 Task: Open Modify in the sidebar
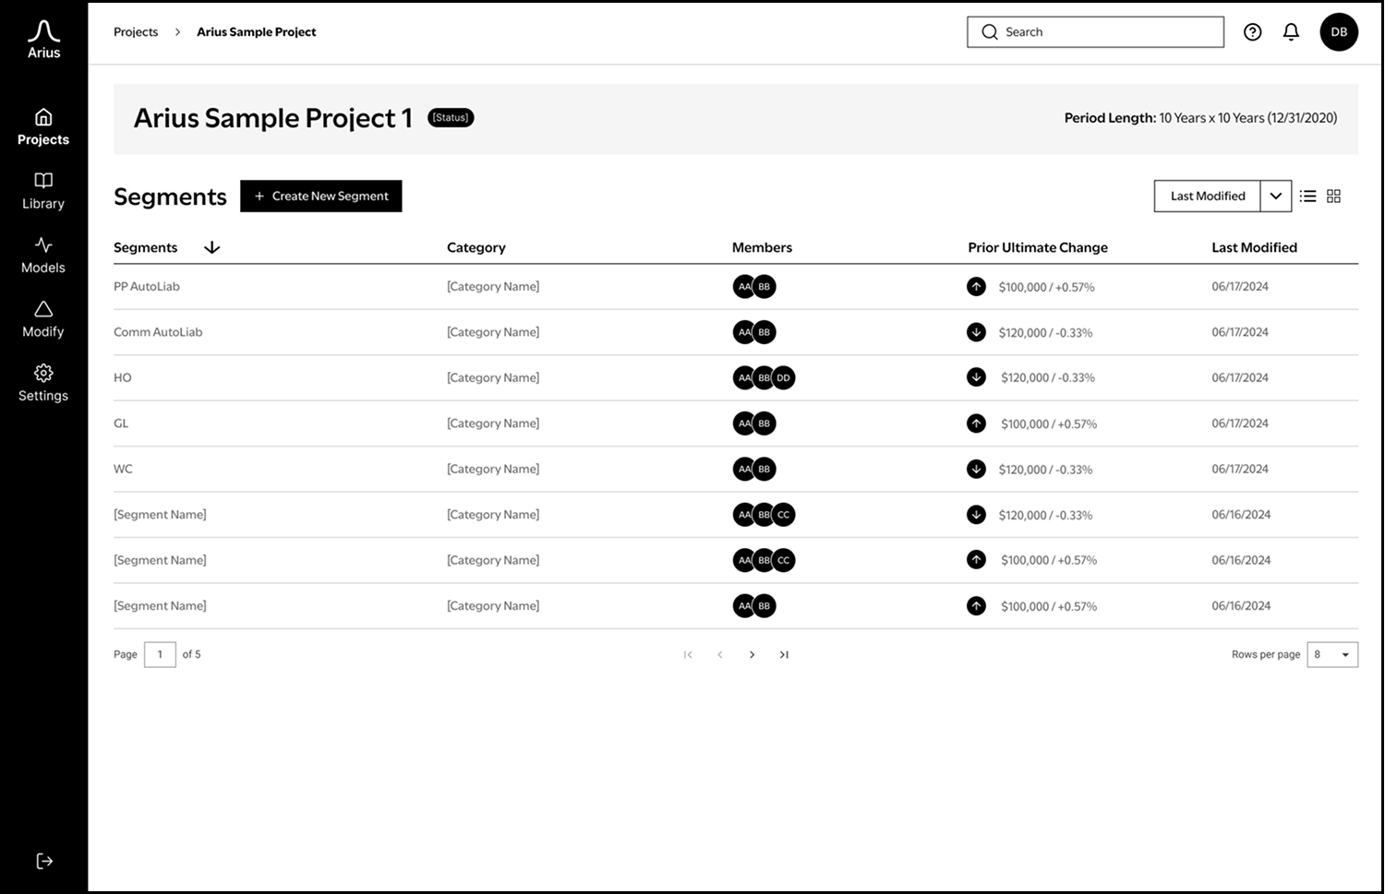[x=43, y=319]
